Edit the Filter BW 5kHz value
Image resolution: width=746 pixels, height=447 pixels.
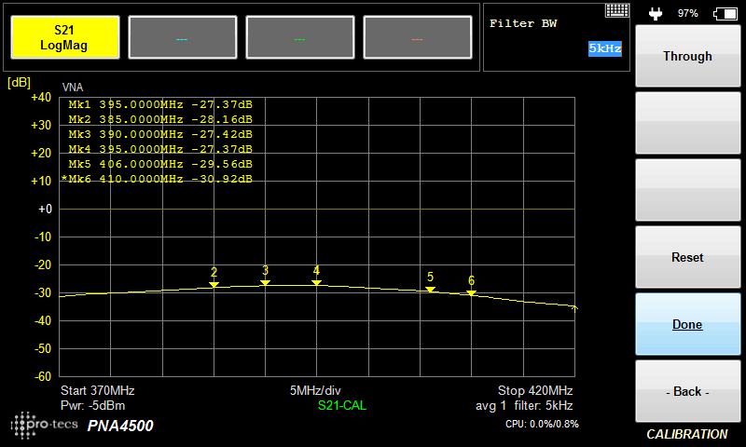click(x=604, y=48)
